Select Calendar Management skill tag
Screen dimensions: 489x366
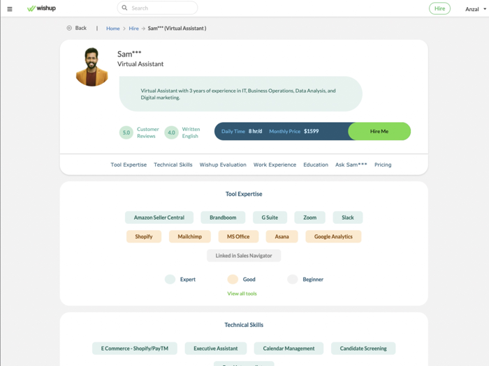pos(289,349)
